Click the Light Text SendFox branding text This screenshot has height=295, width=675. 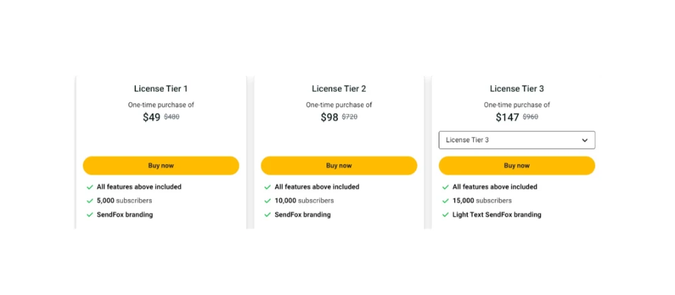(497, 215)
